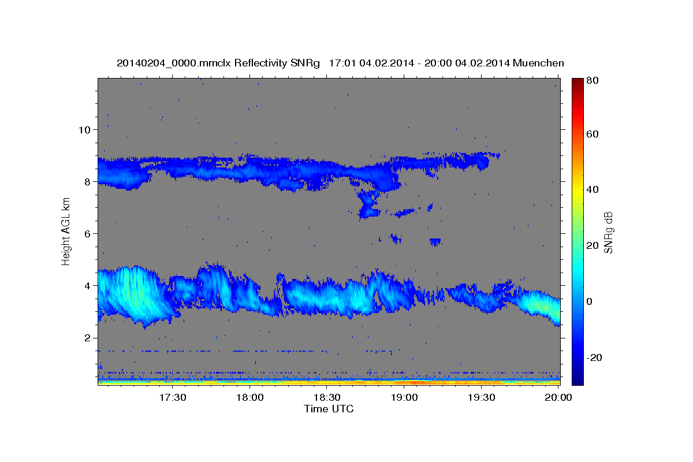Click the colorbar value 60
Screen dimensions: 693x462
592,134
